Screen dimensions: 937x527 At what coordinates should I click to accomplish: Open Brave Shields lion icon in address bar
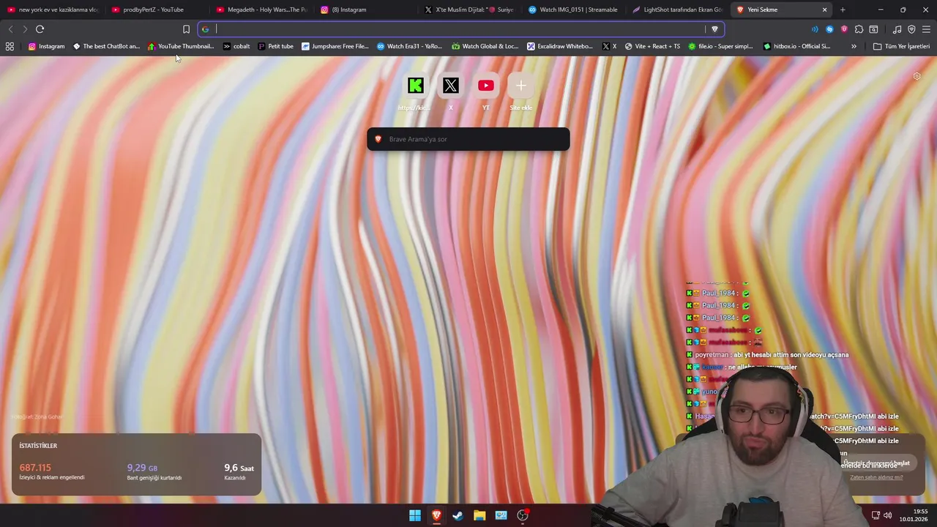click(714, 29)
